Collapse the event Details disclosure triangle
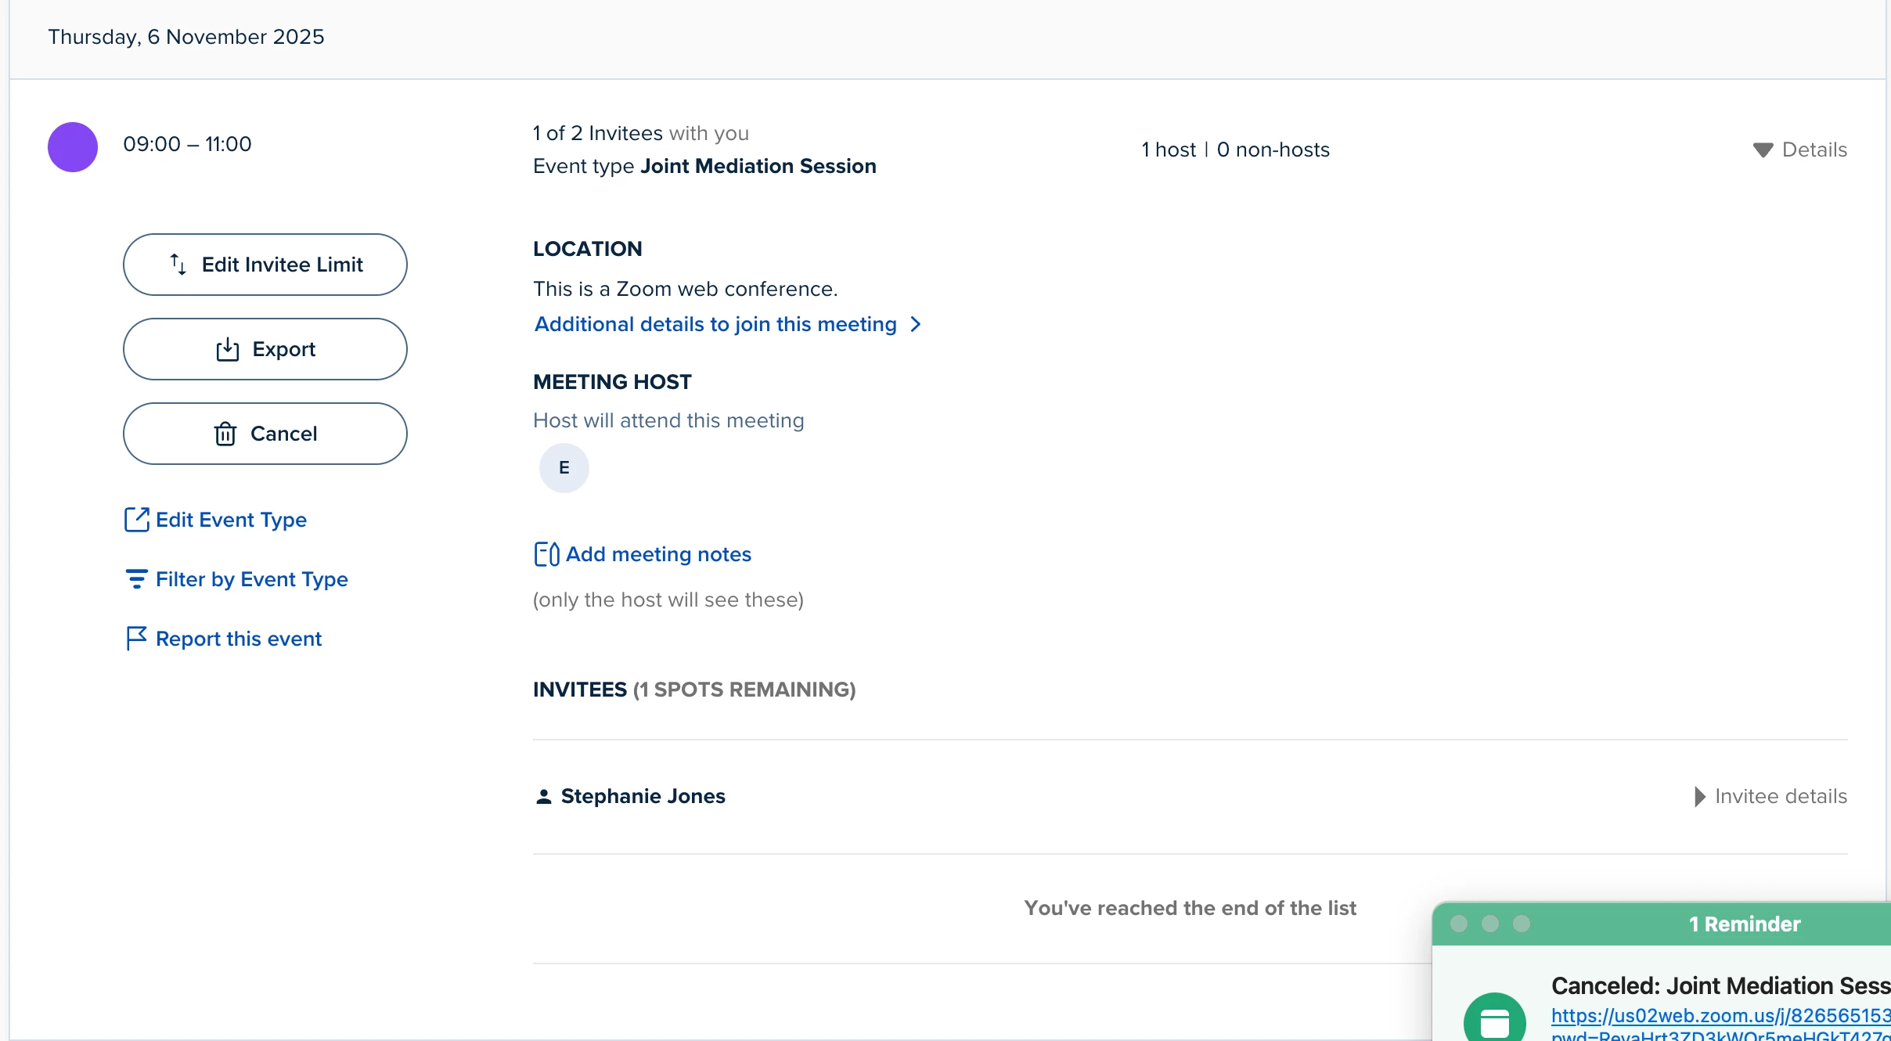 (x=1763, y=149)
